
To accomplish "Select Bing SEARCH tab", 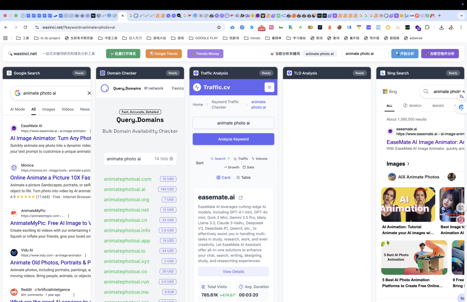I will tap(412, 106).
